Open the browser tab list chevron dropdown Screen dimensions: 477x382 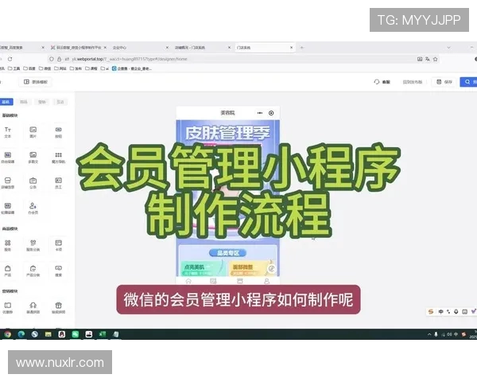pyautogui.click(x=448, y=48)
